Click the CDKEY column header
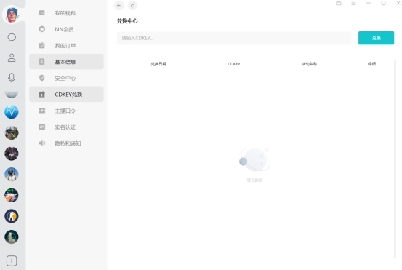Screen dimensions: 402x270 [x=234, y=64]
